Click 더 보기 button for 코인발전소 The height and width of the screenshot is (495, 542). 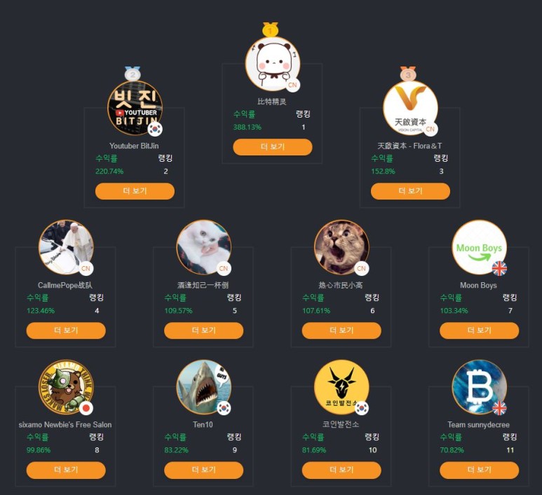tap(341, 470)
